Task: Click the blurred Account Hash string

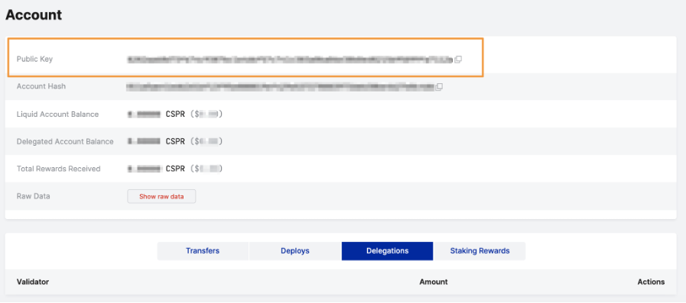Action: tap(281, 87)
